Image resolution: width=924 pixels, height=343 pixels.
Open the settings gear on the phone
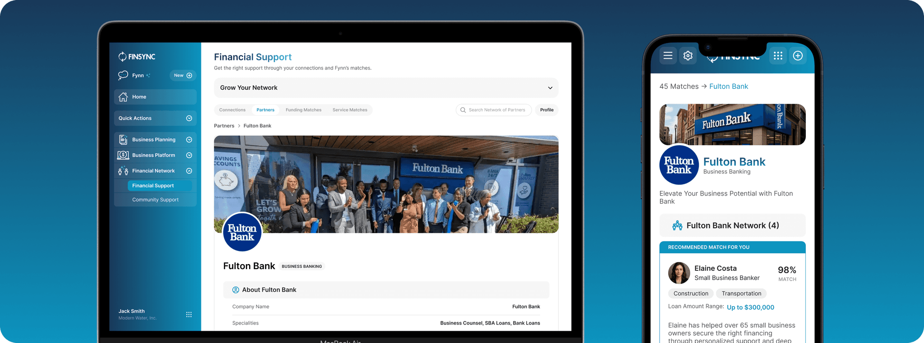coord(688,55)
